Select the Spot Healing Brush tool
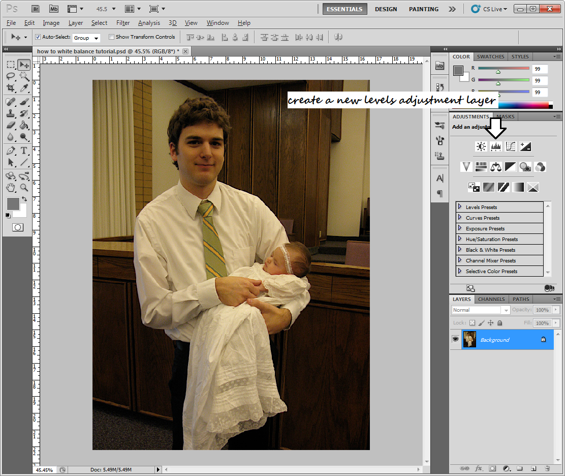This screenshot has height=476, width=565. click(11, 102)
